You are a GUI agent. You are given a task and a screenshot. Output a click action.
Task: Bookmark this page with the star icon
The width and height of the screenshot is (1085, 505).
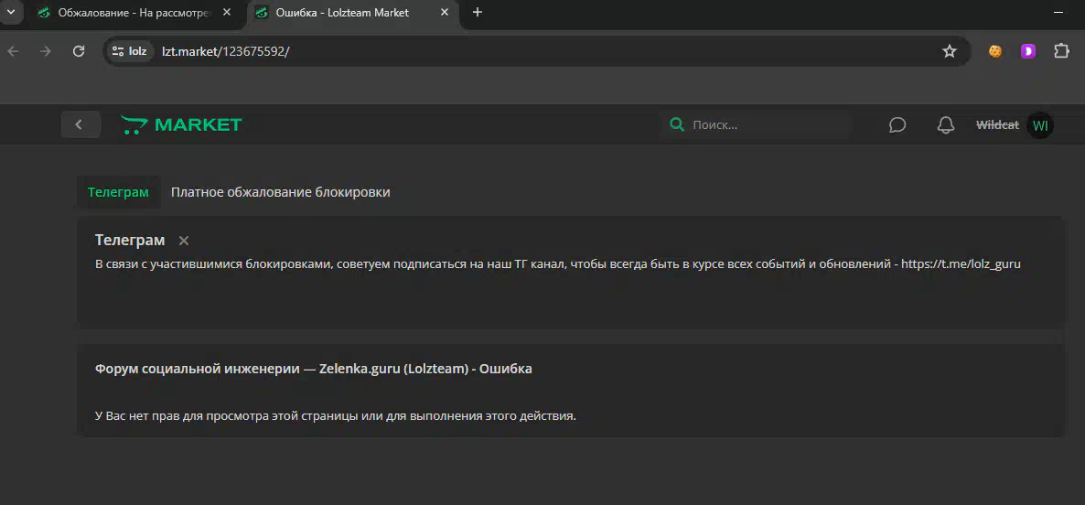click(x=950, y=51)
